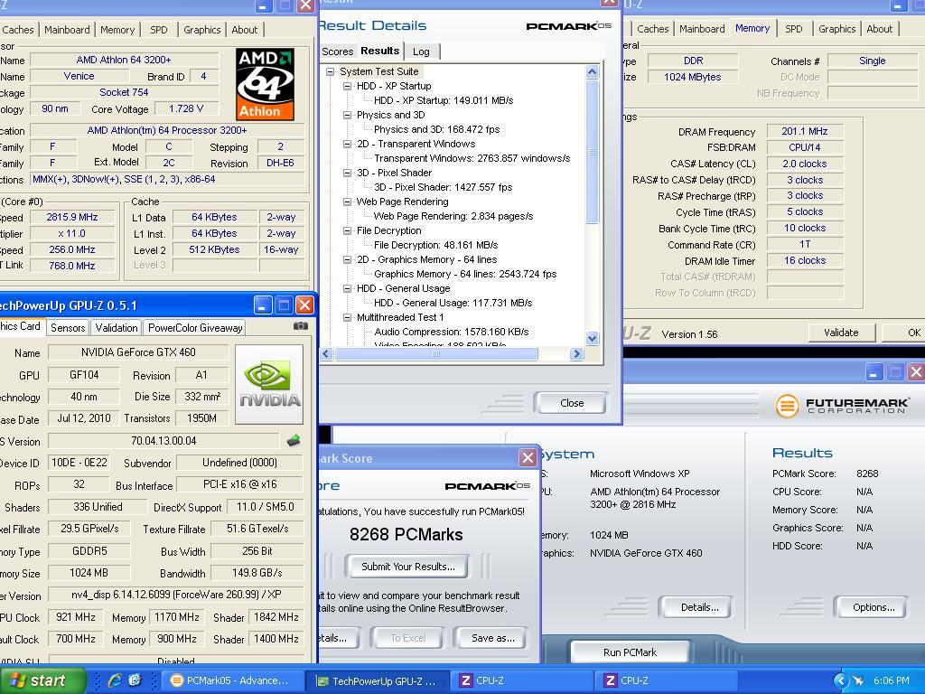The width and height of the screenshot is (925, 694).
Task: Collapse the Multithreaded Test 1 node
Action: pyautogui.click(x=348, y=317)
